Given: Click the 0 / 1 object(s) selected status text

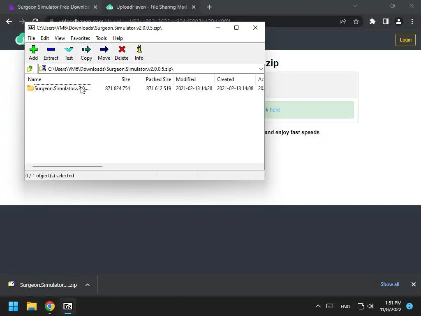Looking at the screenshot, I should [x=50, y=175].
